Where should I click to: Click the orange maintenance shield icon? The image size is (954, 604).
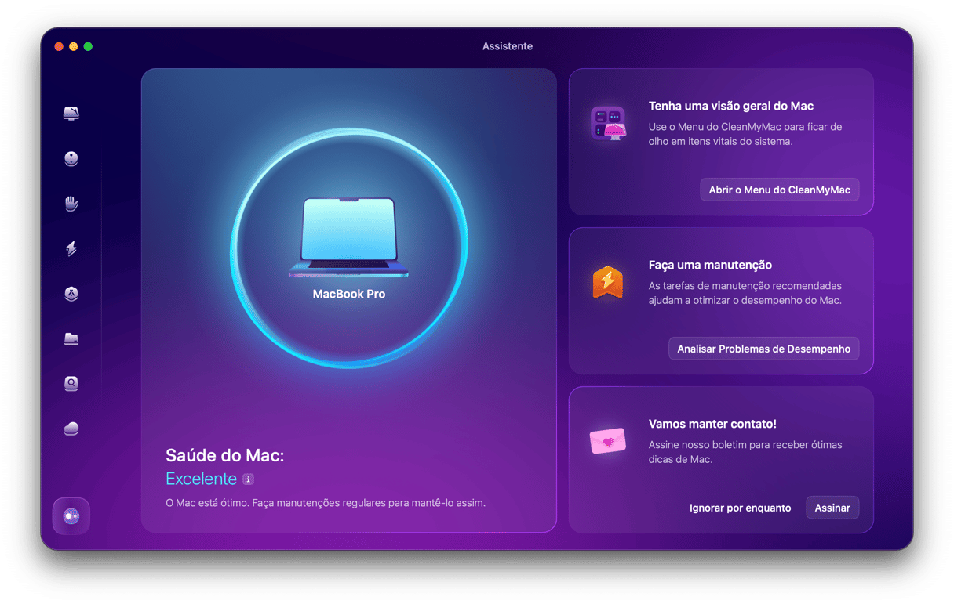point(607,282)
